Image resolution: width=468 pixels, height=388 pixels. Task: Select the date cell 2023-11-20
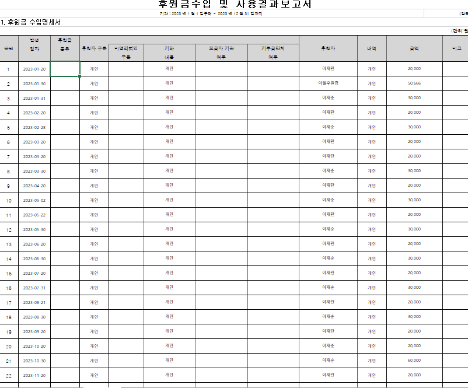[x=34, y=375]
